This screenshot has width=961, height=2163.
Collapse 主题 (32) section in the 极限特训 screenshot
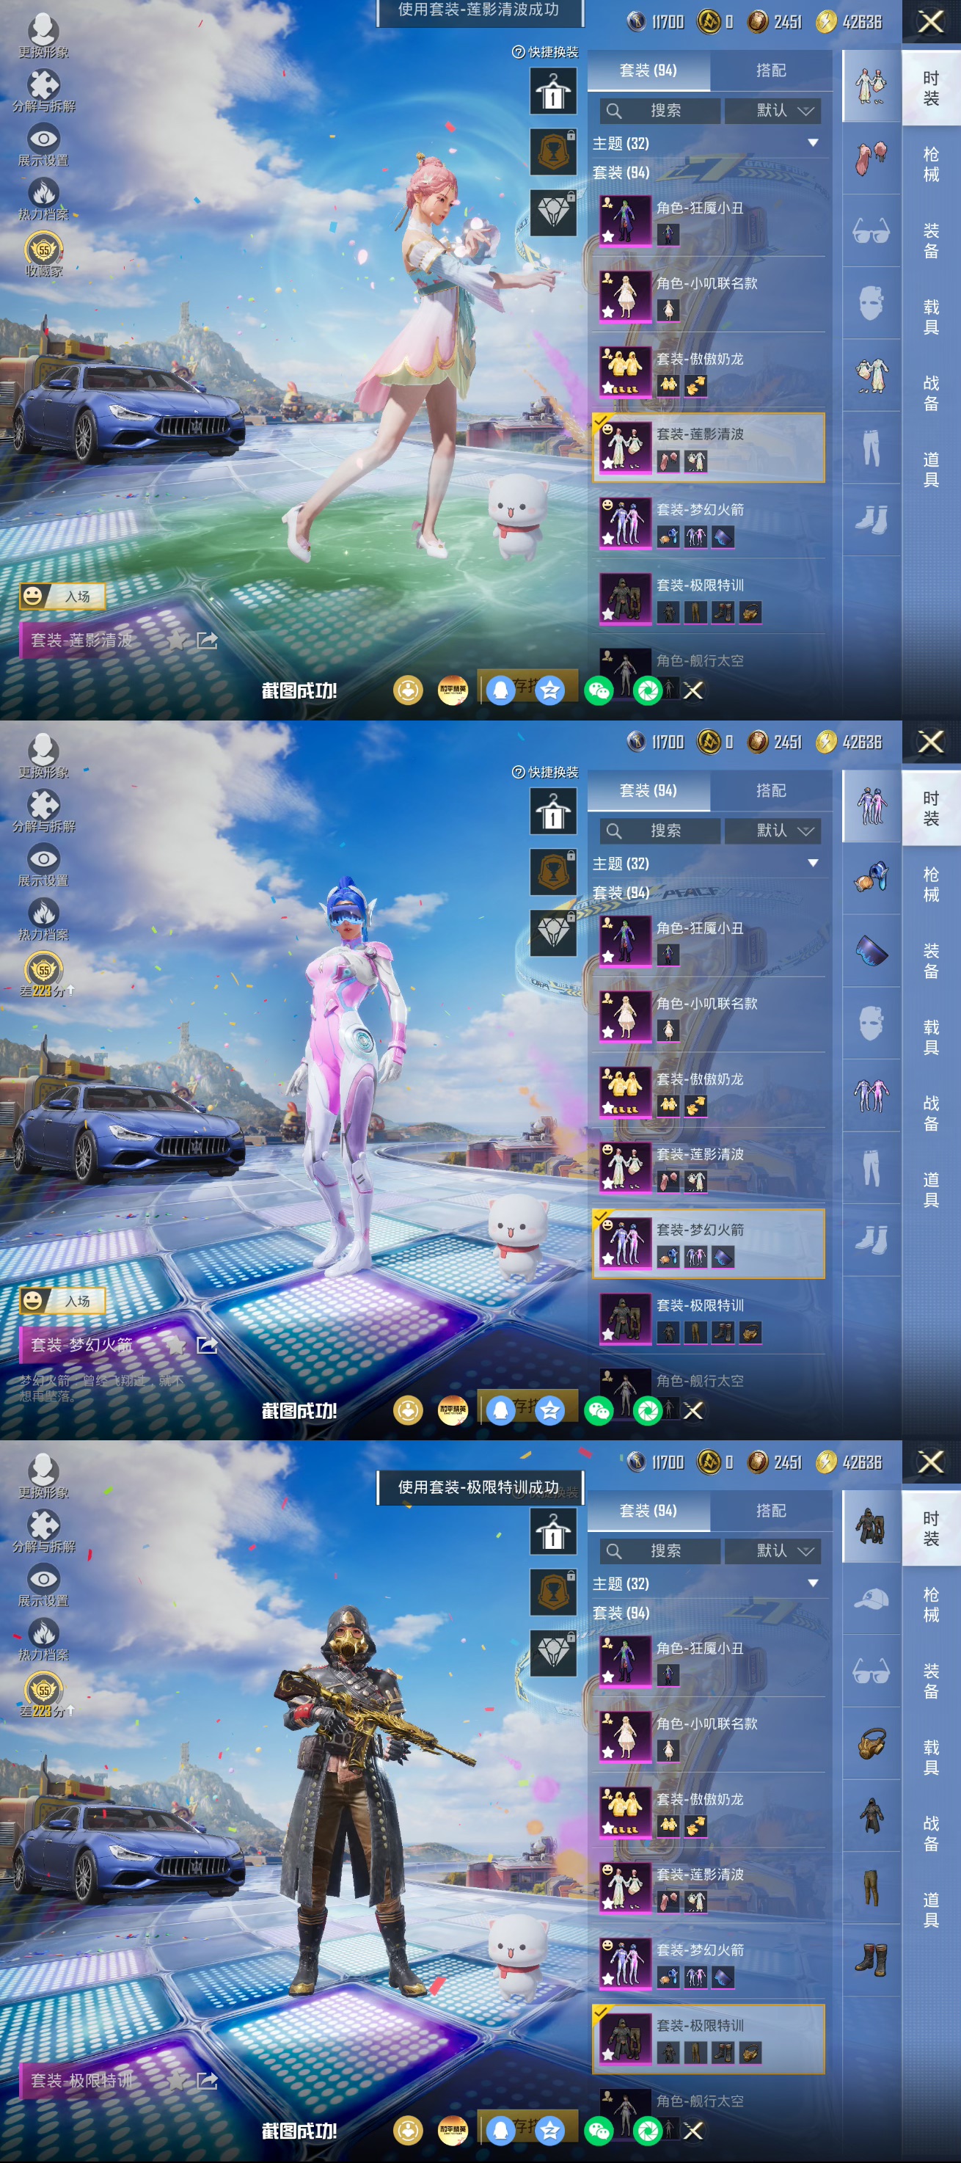tap(812, 1583)
